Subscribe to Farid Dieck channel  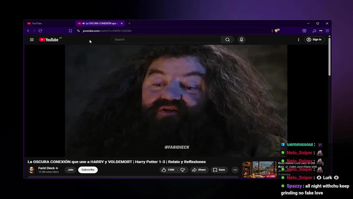88,170
